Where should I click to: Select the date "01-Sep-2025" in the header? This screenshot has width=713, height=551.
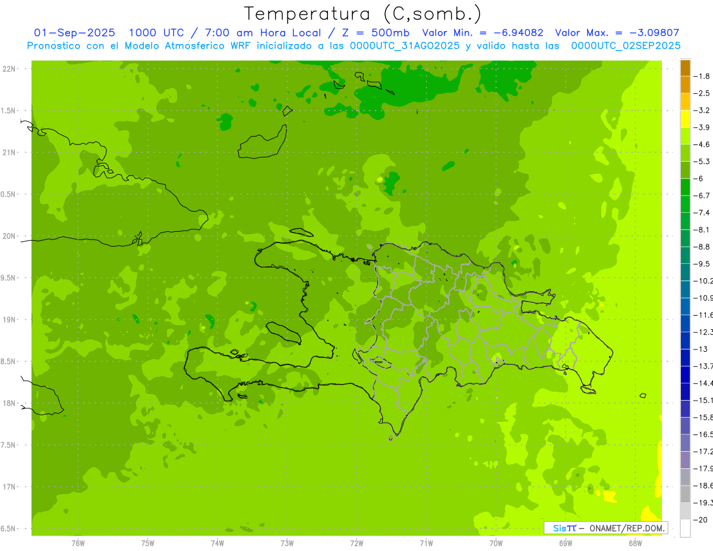click(75, 33)
